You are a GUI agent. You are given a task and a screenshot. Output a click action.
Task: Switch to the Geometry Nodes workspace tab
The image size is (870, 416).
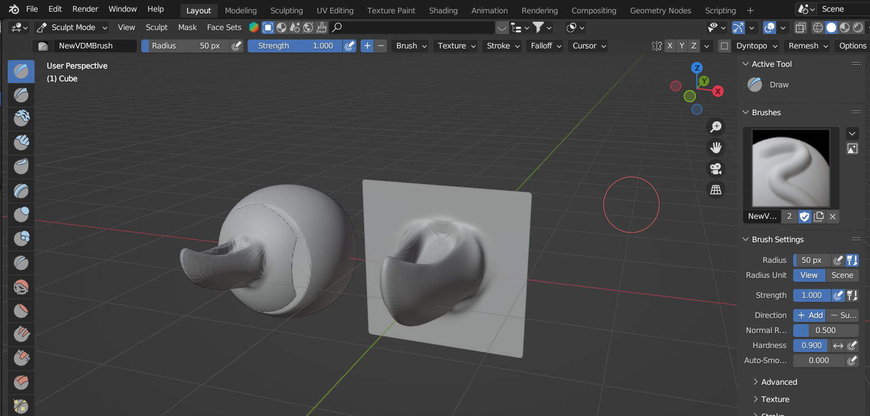(x=660, y=11)
